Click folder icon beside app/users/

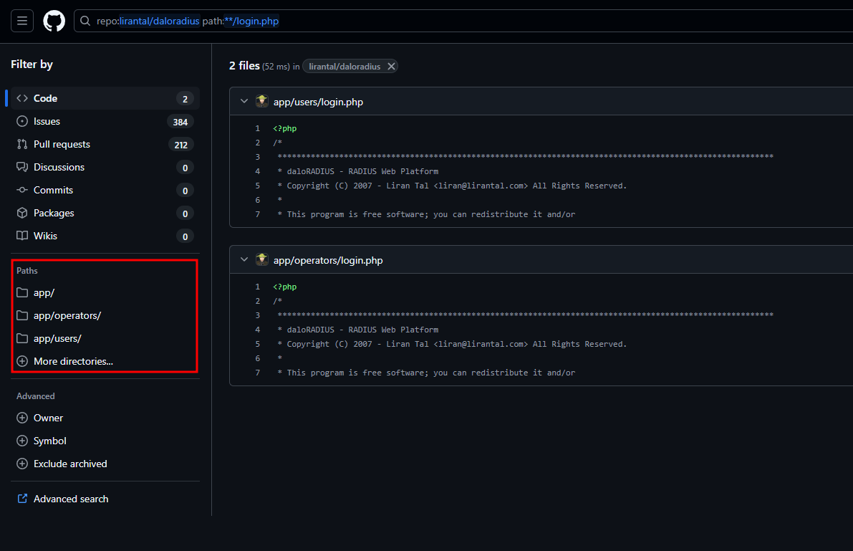pyautogui.click(x=22, y=338)
